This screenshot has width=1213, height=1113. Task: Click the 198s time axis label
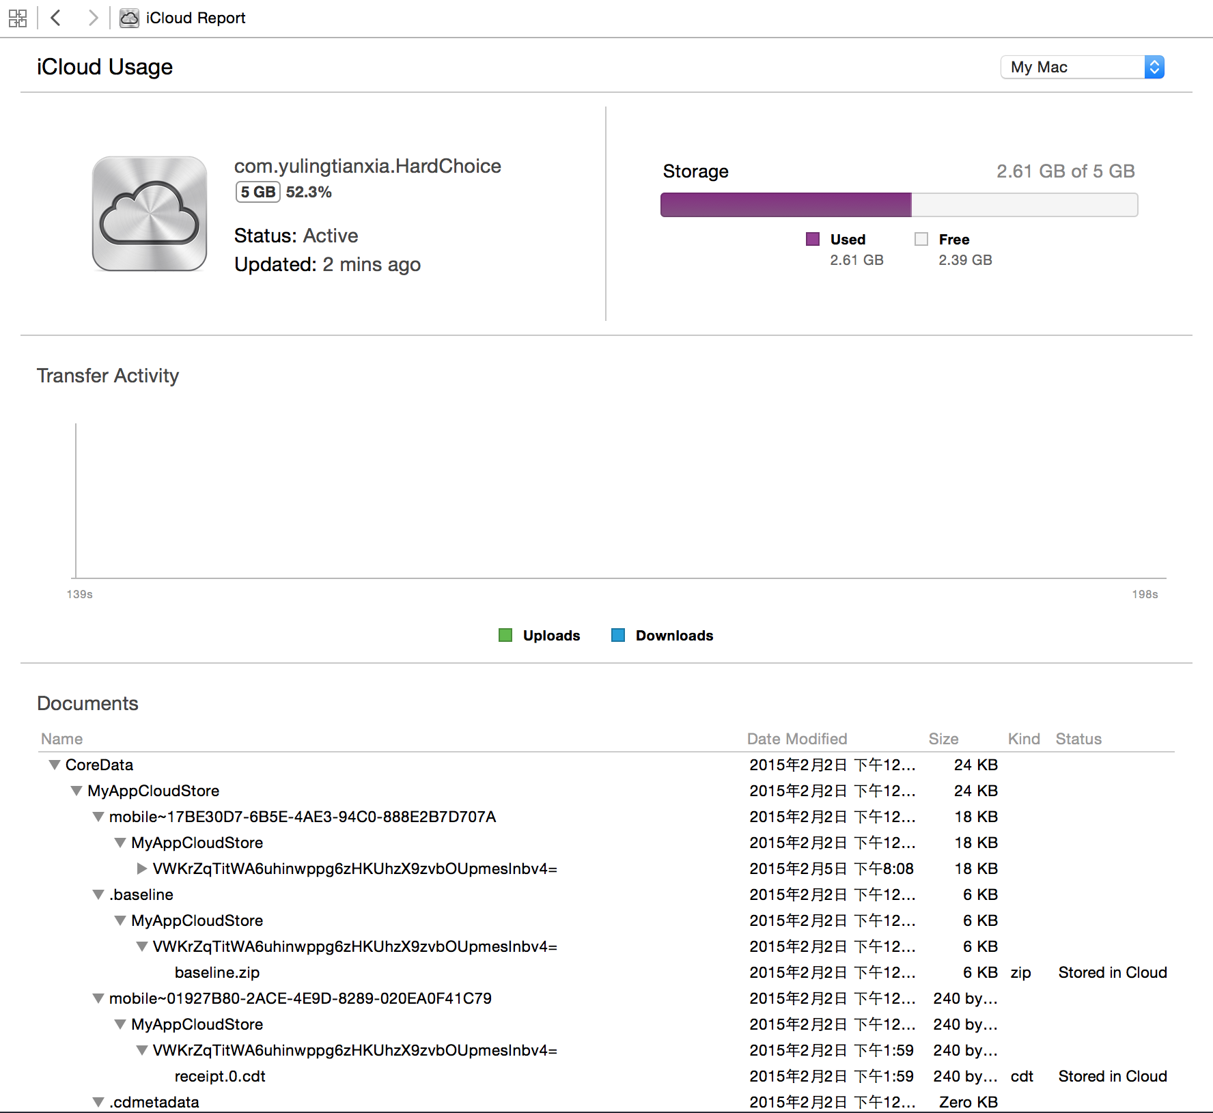click(x=1145, y=594)
